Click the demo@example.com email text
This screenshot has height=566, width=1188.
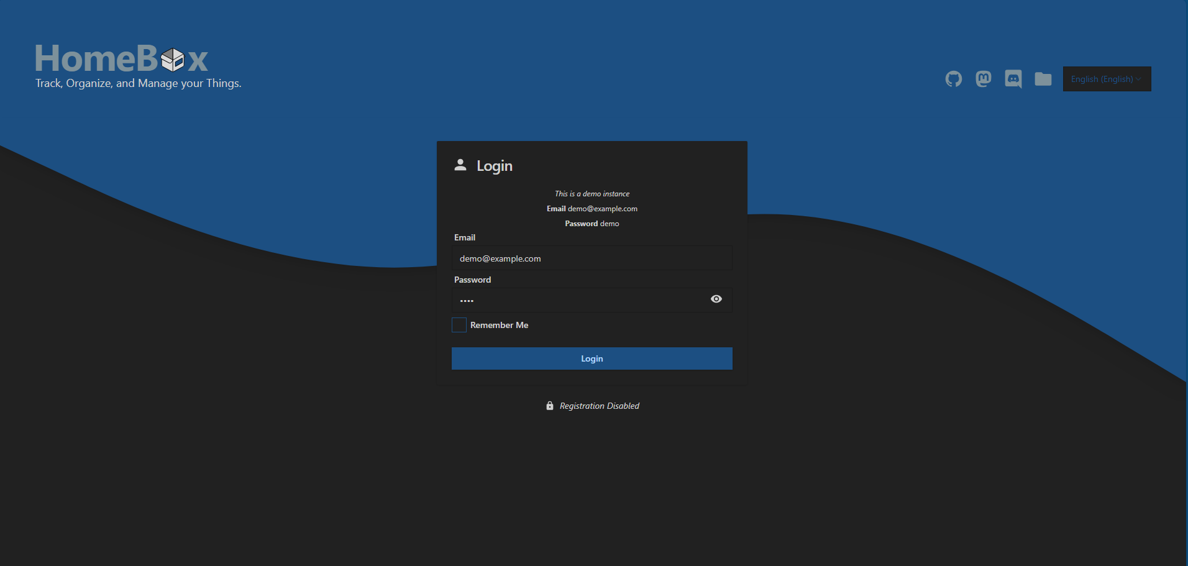(x=602, y=208)
